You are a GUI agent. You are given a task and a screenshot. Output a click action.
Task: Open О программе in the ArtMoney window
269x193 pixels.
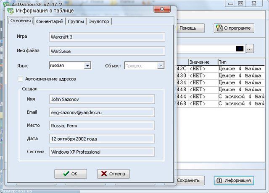tap(234, 28)
